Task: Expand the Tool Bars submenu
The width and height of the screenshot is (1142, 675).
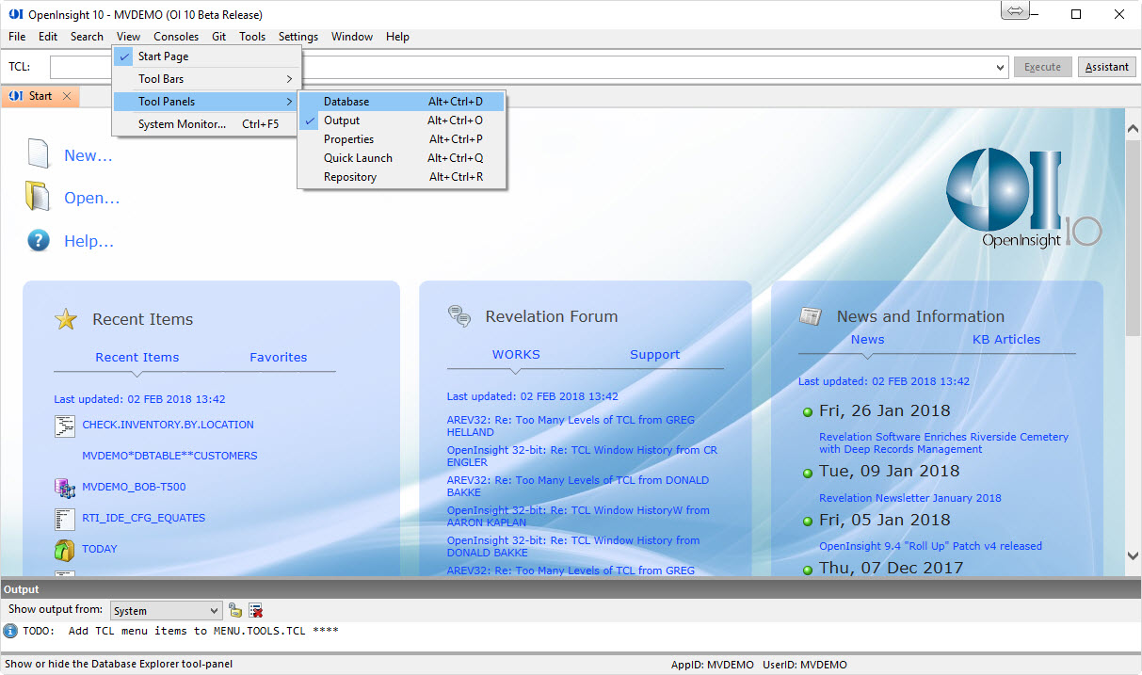Action: point(207,79)
